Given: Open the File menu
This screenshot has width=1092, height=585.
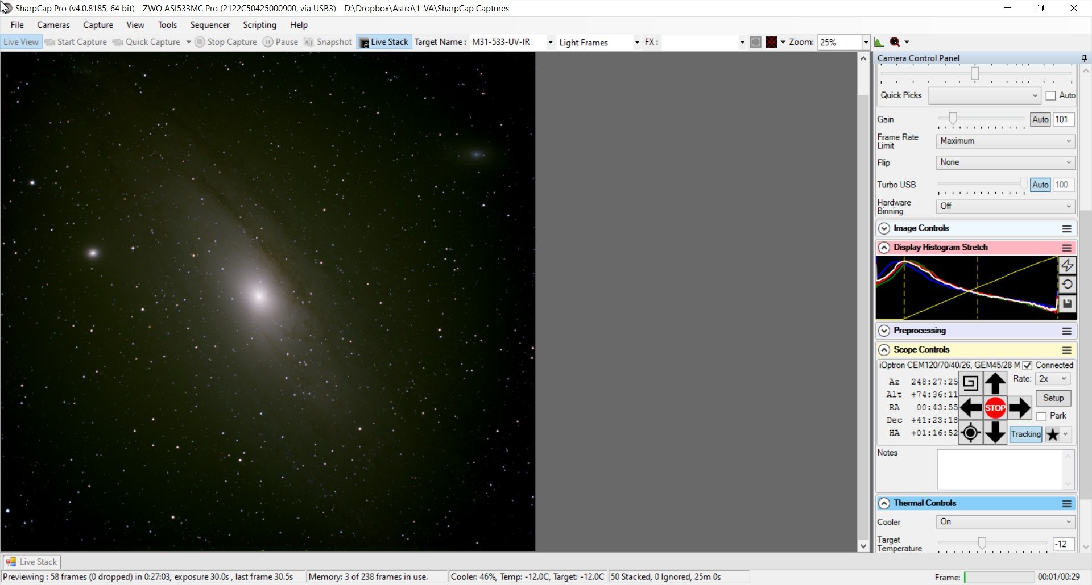Looking at the screenshot, I should click(x=17, y=25).
